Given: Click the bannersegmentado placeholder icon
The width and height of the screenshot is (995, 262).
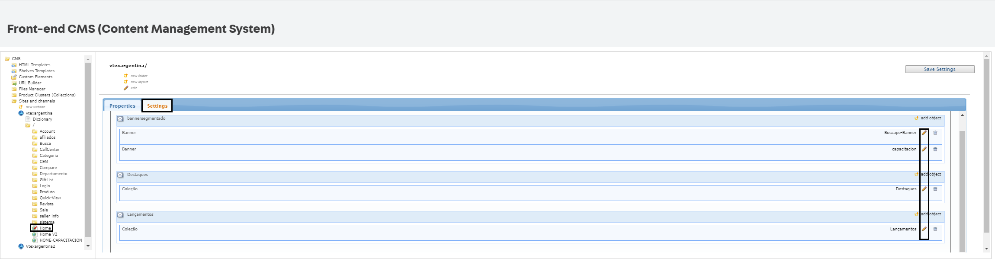Looking at the screenshot, I should click(x=120, y=119).
